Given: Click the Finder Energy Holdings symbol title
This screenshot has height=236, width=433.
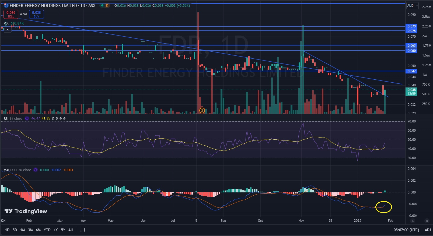Looking at the screenshot, I should (53, 5).
